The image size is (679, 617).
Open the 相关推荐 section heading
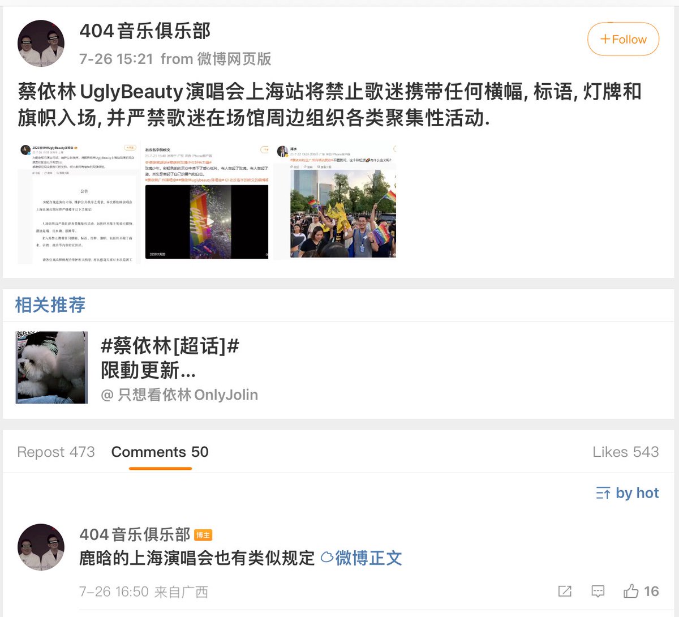(x=50, y=305)
